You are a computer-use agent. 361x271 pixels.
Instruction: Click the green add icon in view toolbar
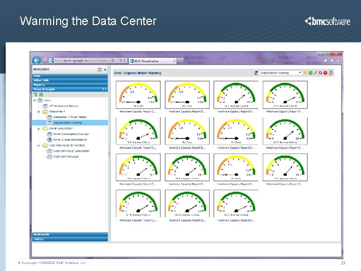click(310, 73)
